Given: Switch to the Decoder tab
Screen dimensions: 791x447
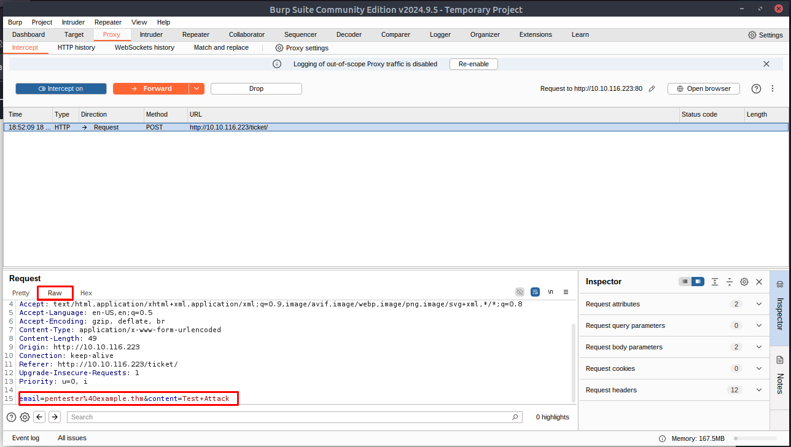Looking at the screenshot, I should 349,35.
